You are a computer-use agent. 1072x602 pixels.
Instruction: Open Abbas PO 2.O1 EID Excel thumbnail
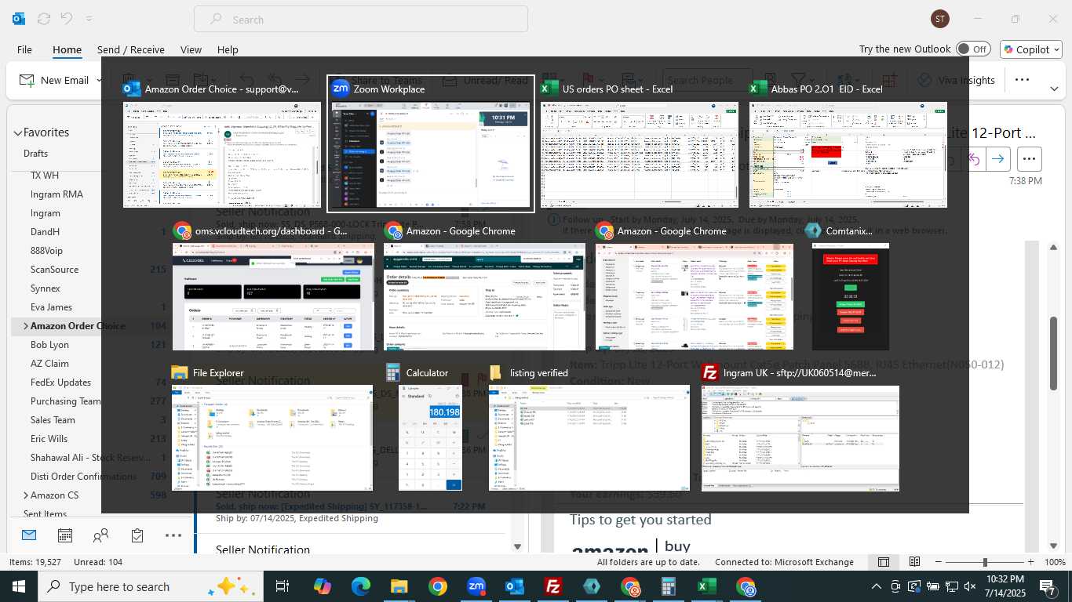pos(848,144)
